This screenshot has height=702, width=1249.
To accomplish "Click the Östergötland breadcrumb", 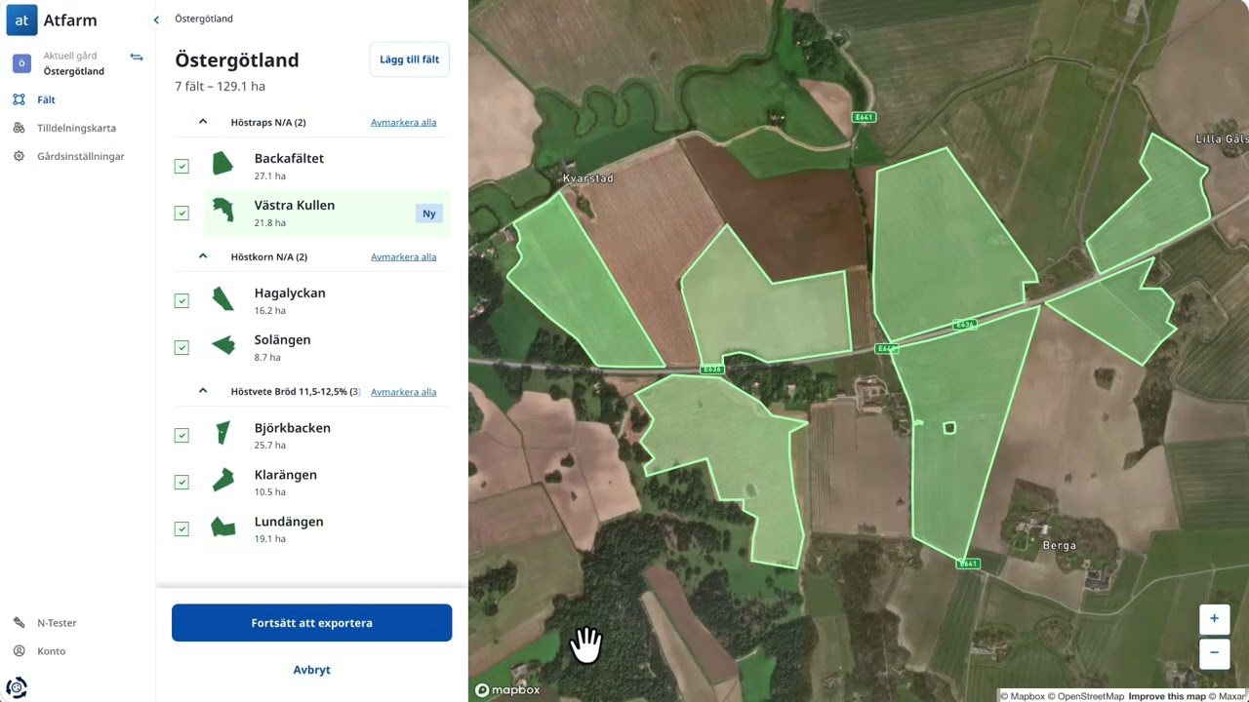I will click(204, 19).
